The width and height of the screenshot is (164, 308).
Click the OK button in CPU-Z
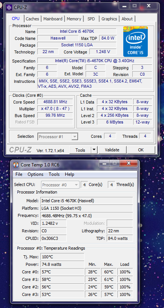click(141, 150)
